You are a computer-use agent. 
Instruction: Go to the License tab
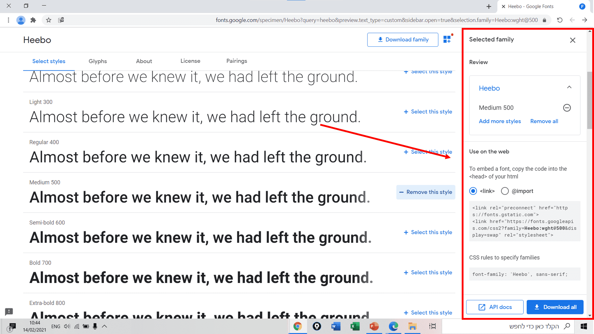point(190,61)
